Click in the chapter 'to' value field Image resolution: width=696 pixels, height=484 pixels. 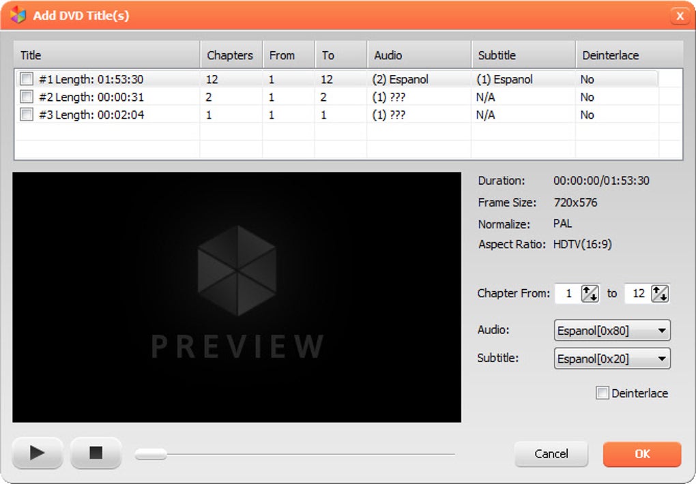point(638,294)
